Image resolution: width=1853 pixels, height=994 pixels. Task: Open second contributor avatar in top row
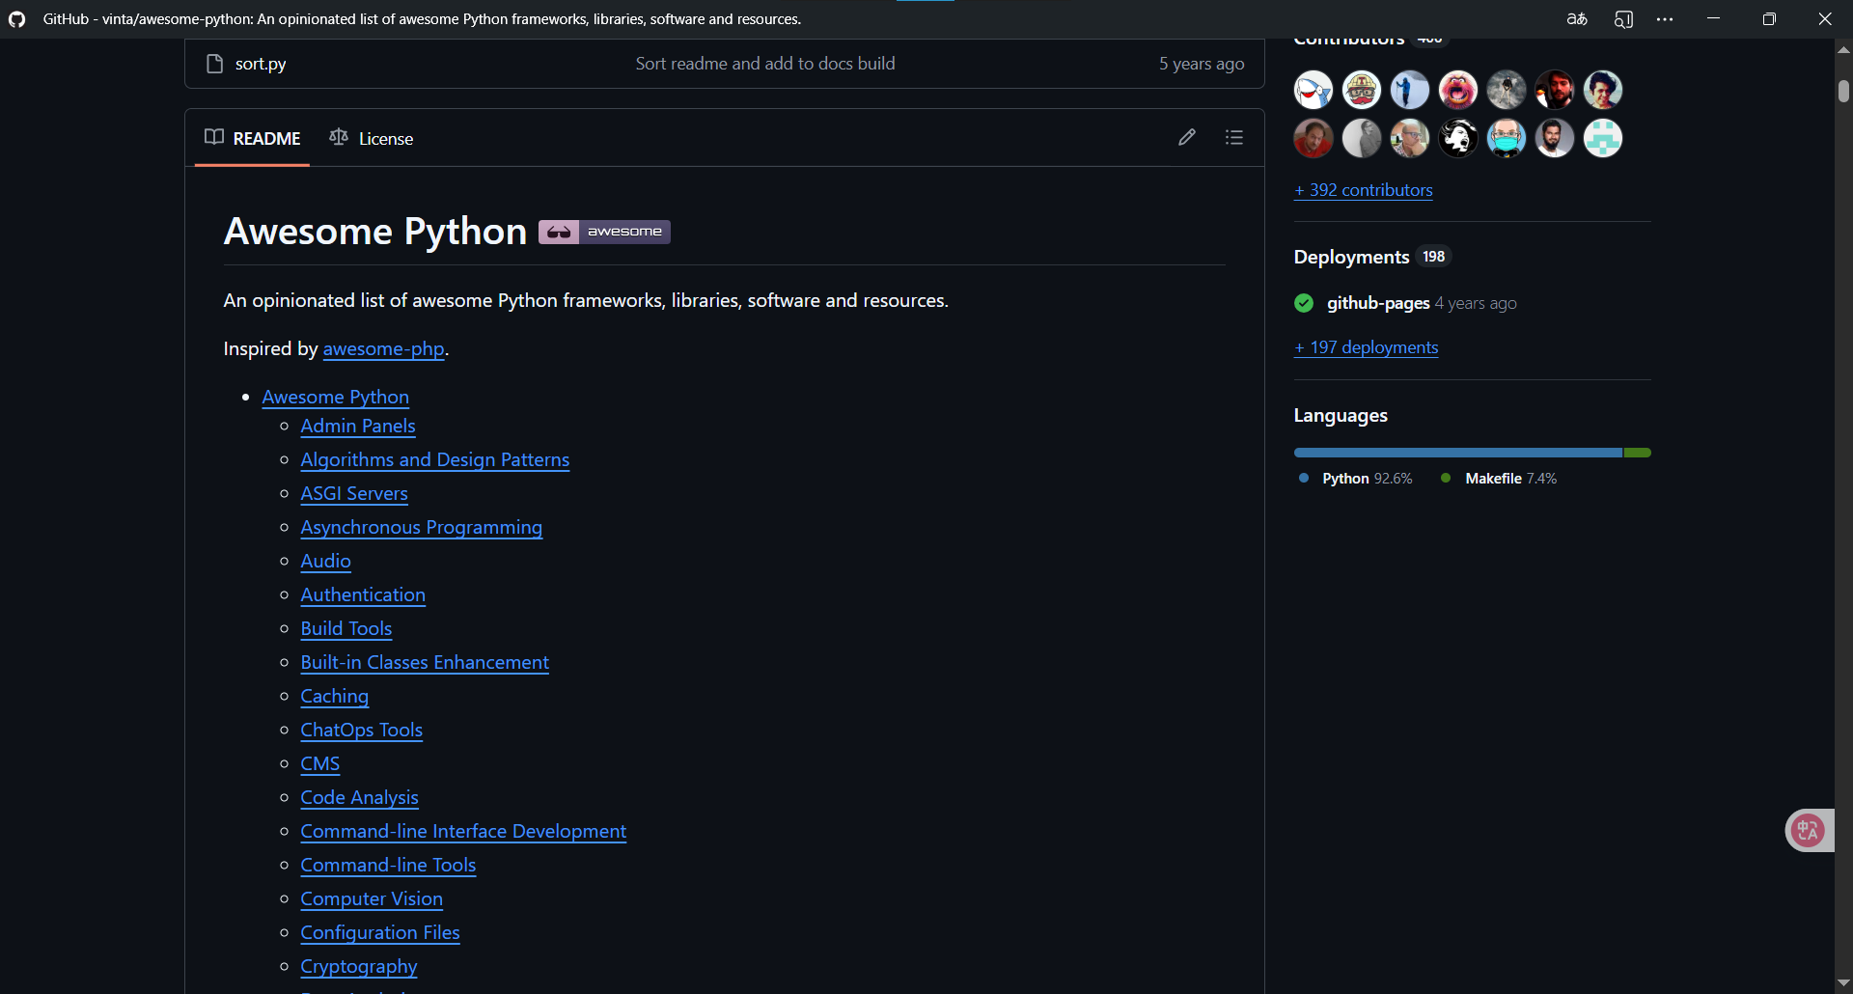(1362, 90)
